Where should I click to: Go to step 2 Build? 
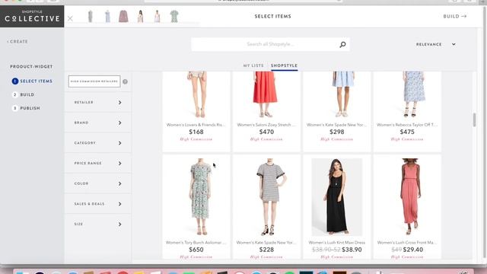(x=24, y=94)
